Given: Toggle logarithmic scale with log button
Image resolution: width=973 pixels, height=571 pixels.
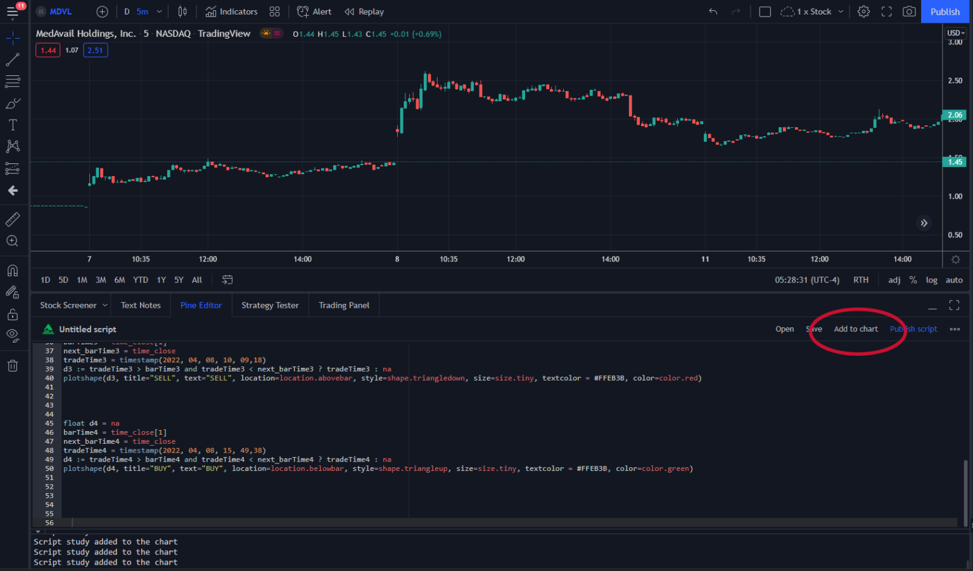Looking at the screenshot, I should point(932,280).
